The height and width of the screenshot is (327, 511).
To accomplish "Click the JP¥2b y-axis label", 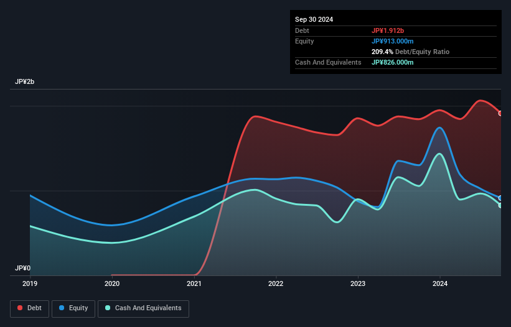I will 24,81.
